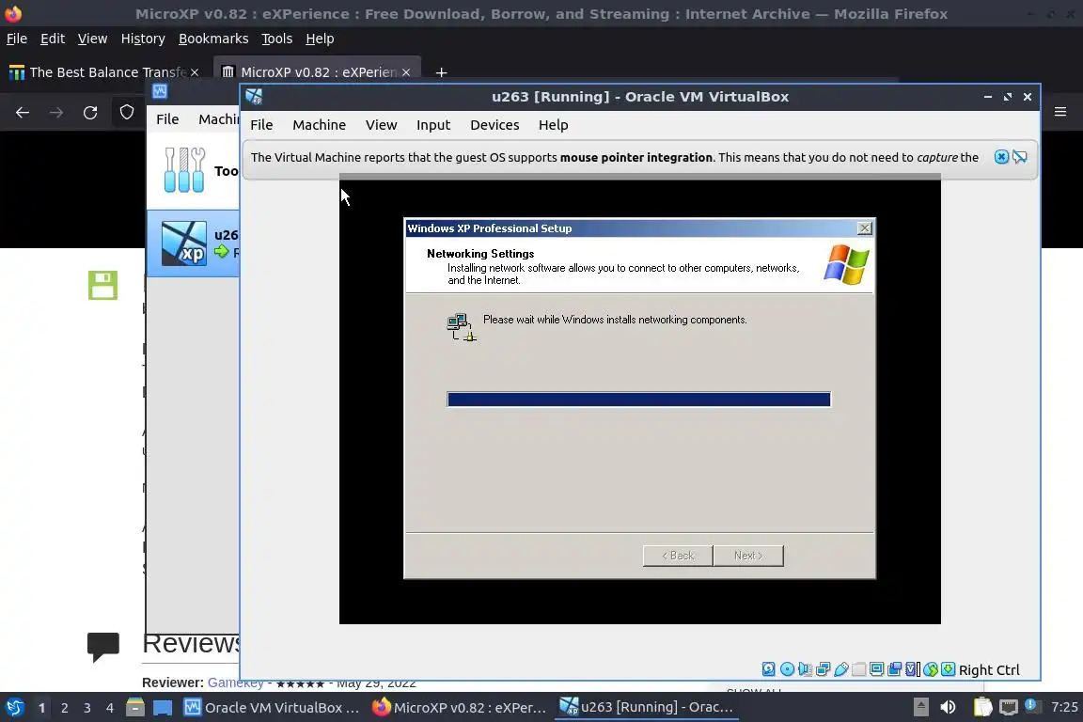Viewport: 1083px width, 722px height.
Task: Switch to u263 [Running] taskbar entry
Action: (x=647, y=708)
